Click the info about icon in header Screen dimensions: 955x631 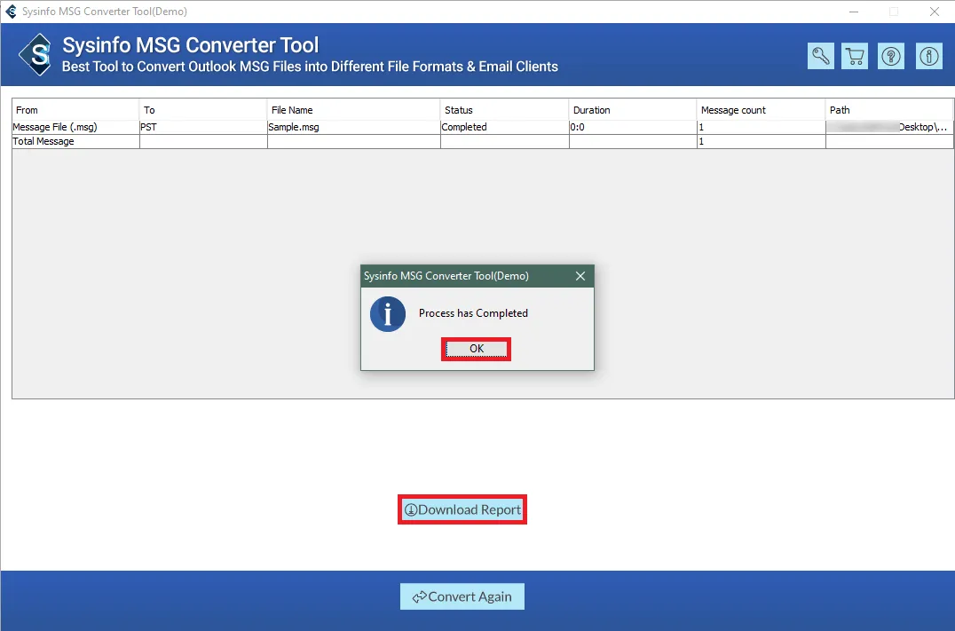click(928, 56)
